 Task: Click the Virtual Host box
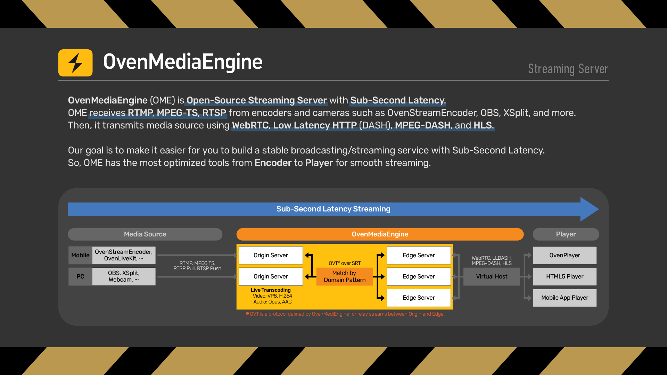(492, 277)
